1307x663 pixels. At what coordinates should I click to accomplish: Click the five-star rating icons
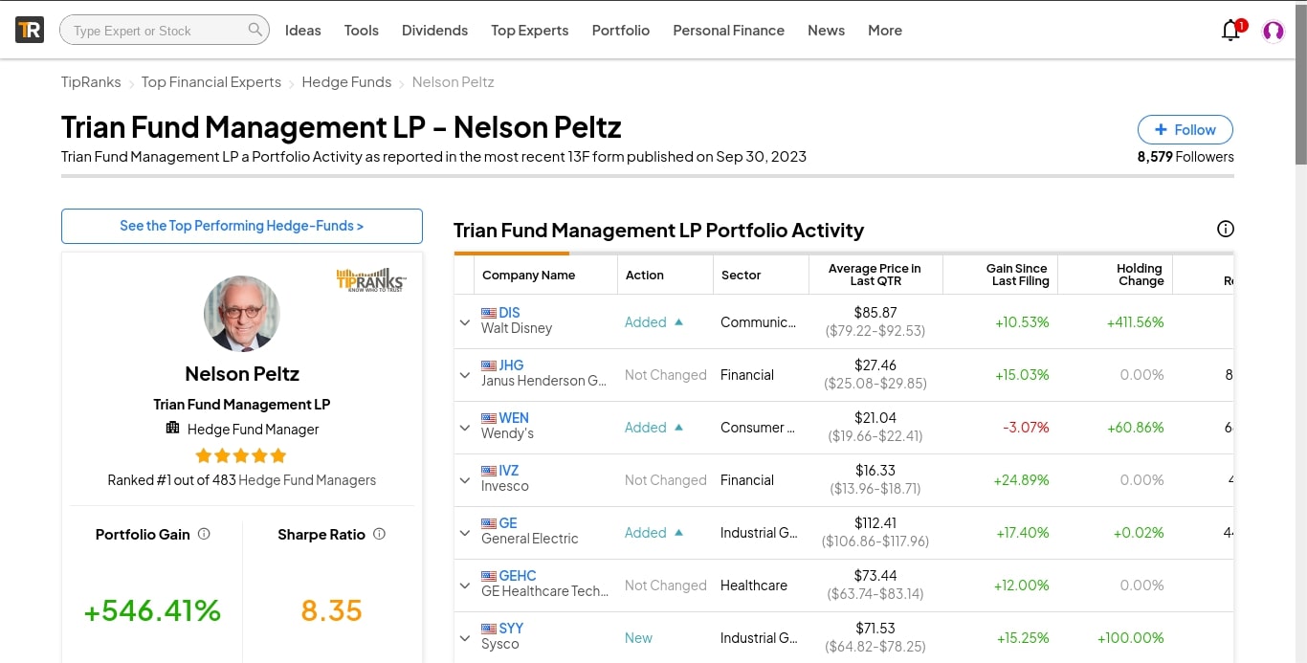[x=241, y=455]
